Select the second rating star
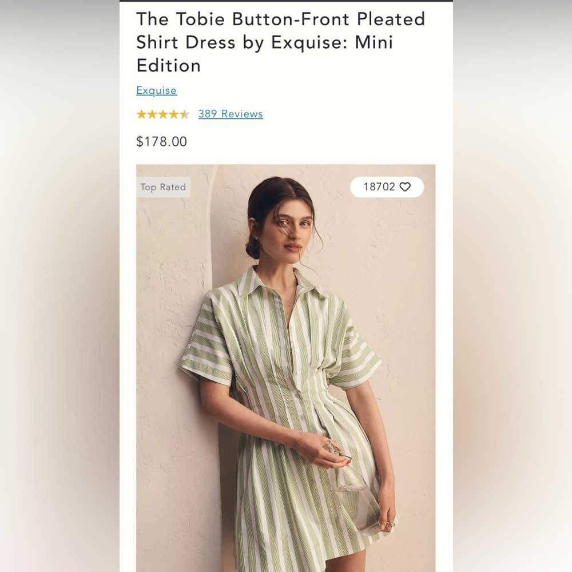The width and height of the screenshot is (572, 572). click(x=152, y=114)
